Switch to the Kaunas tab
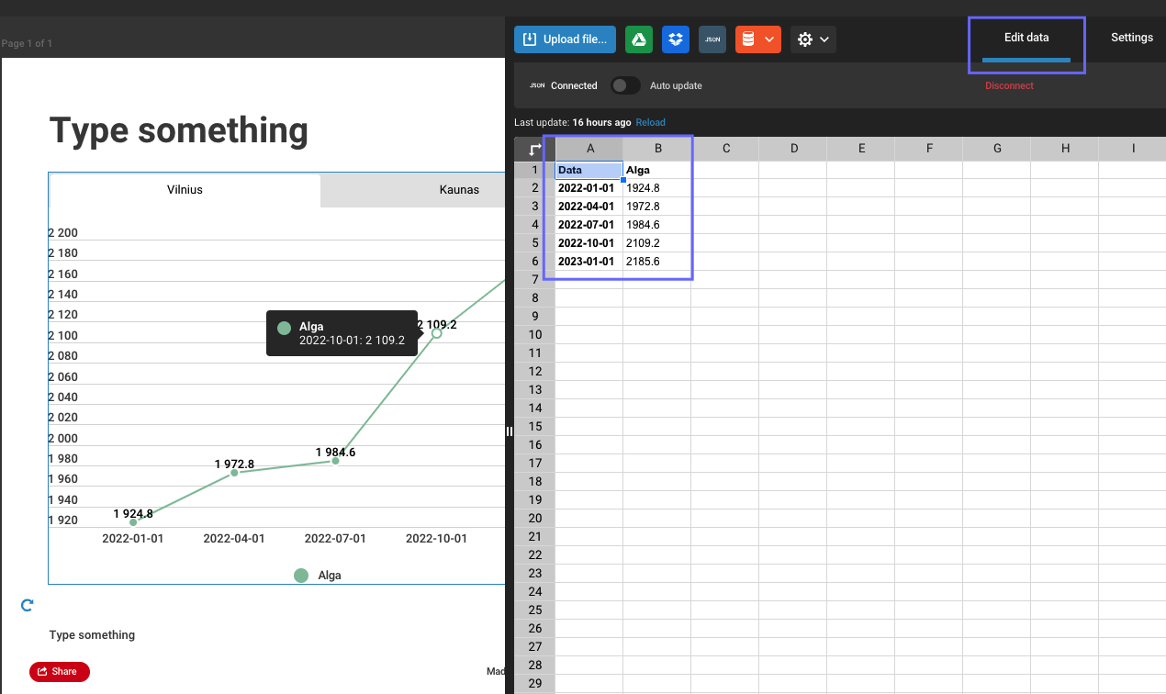The image size is (1166, 694). click(459, 190)
